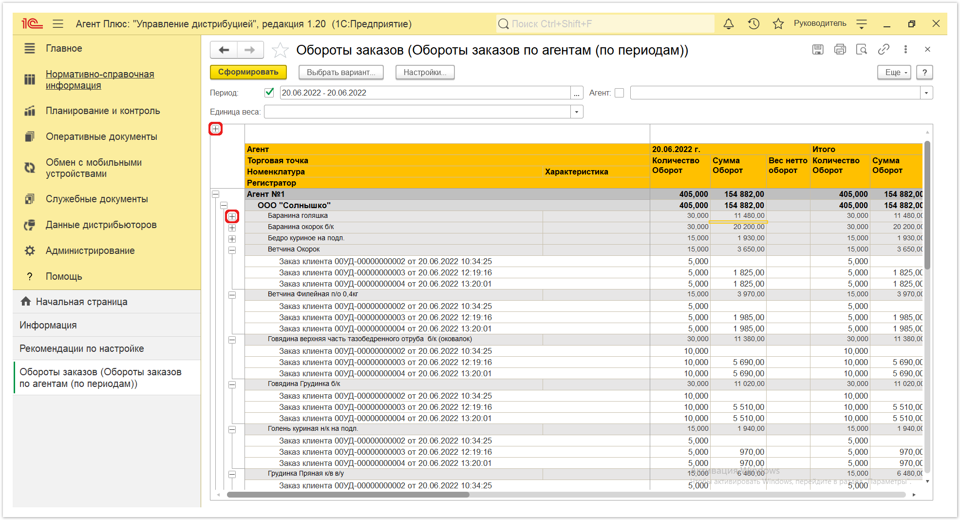Print report with printer icon

840,49
